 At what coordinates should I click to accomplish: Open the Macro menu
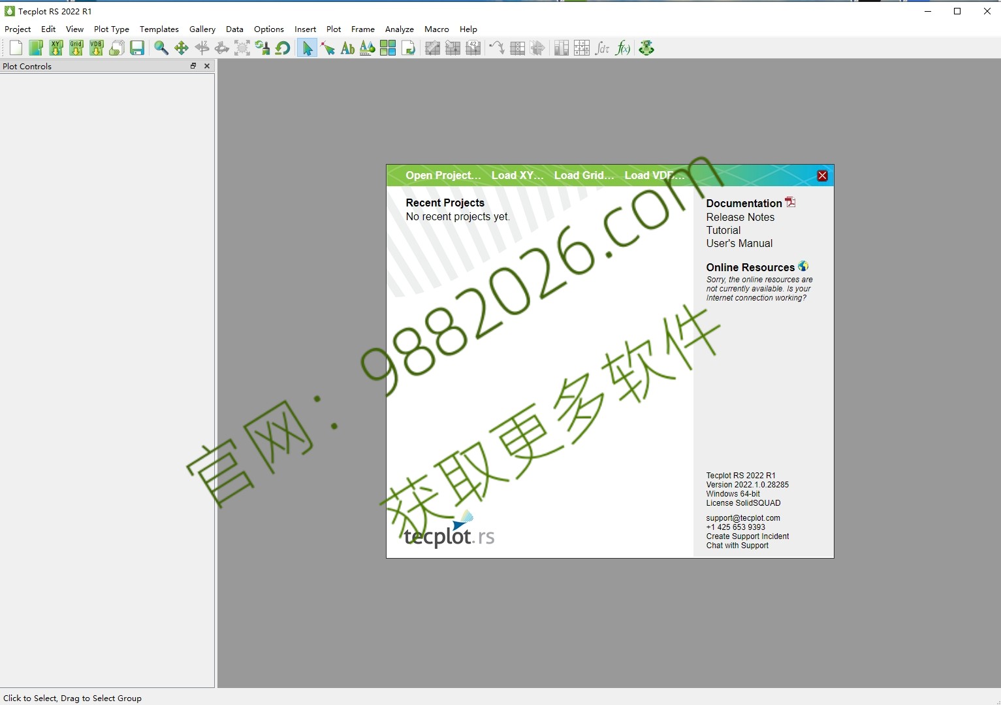point(437,29)
